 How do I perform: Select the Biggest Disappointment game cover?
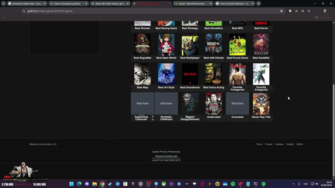(x=190, y=104)
